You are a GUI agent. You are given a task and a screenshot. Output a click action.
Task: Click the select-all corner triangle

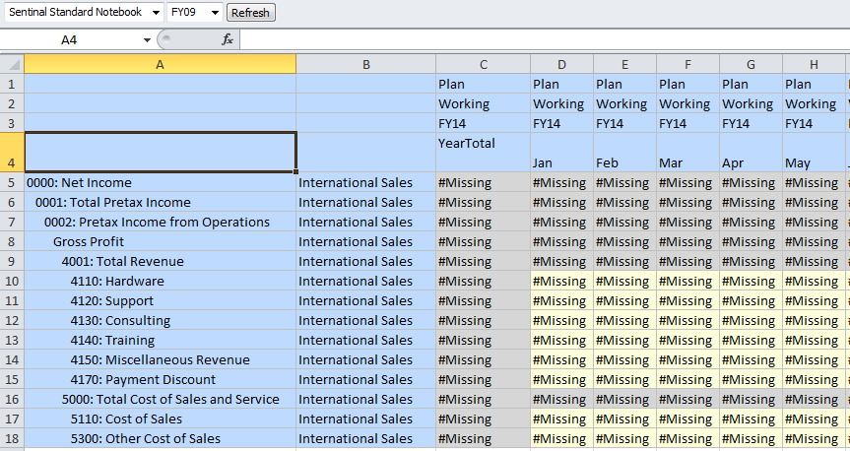pos(13,65)
